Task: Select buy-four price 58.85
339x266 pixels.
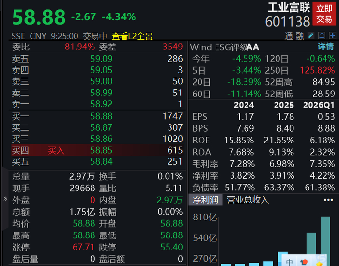Action: pyautogui.click(x=101, y=150)
